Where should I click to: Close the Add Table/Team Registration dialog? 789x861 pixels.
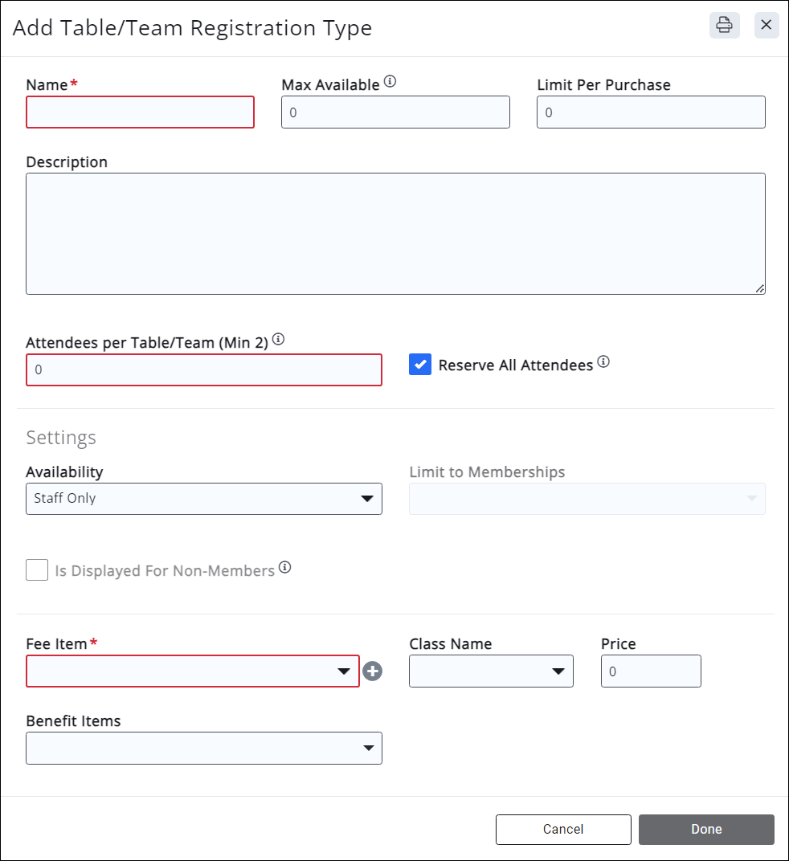pos(767,25)
